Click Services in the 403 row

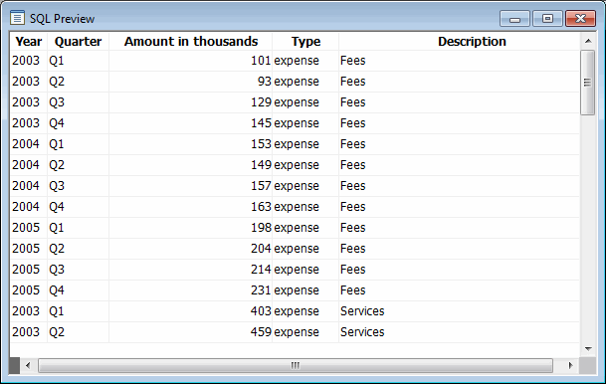pos(362,311)
